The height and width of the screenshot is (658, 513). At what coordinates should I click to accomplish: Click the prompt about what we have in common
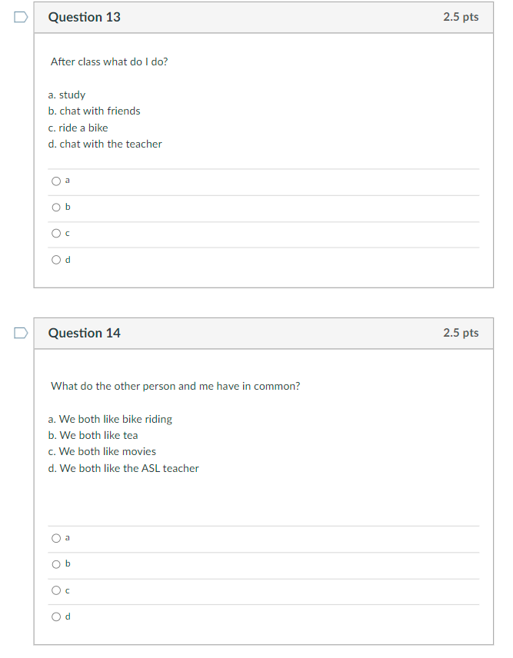pos(175,386)
